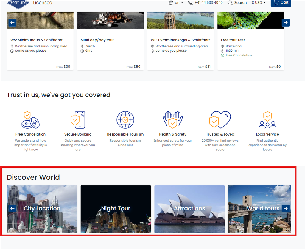Open Free tour Test title
The image size is (305, 249).
233,40
